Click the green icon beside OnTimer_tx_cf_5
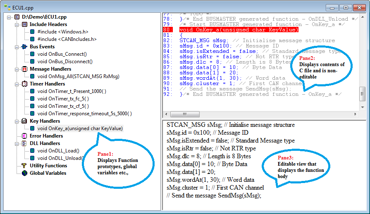 tap(32, 106)
